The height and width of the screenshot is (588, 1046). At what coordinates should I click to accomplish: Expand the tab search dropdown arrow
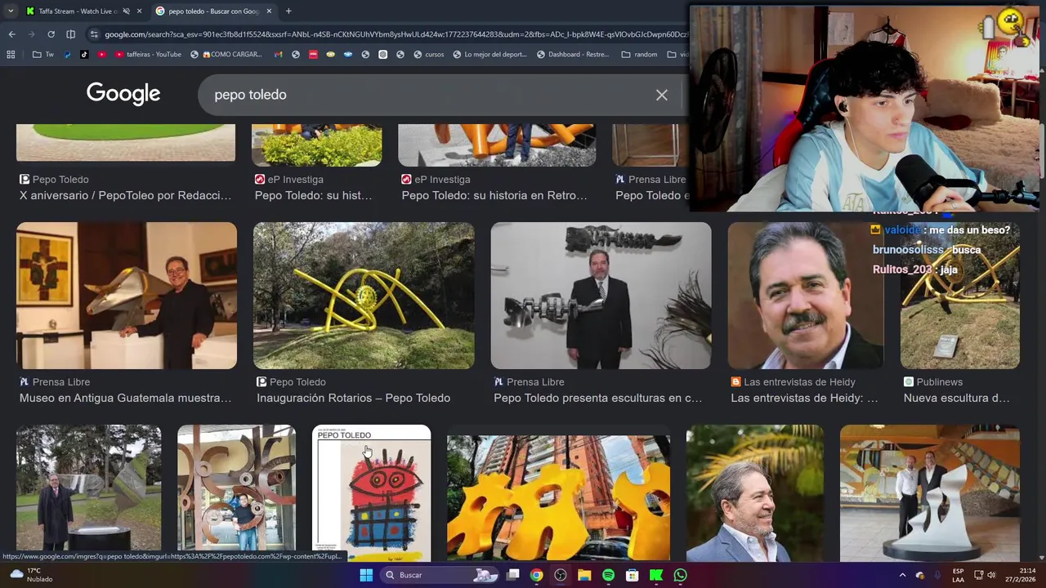pos(10,11)
